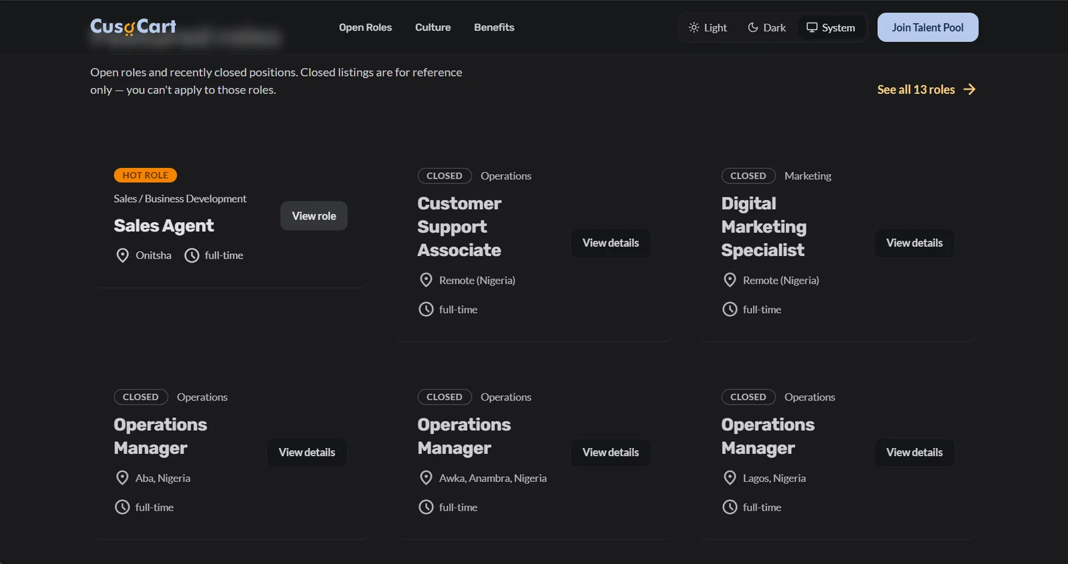
Task: Click the location pin beside Awka, Anambra, Nigeria
Action: point(426,478)
